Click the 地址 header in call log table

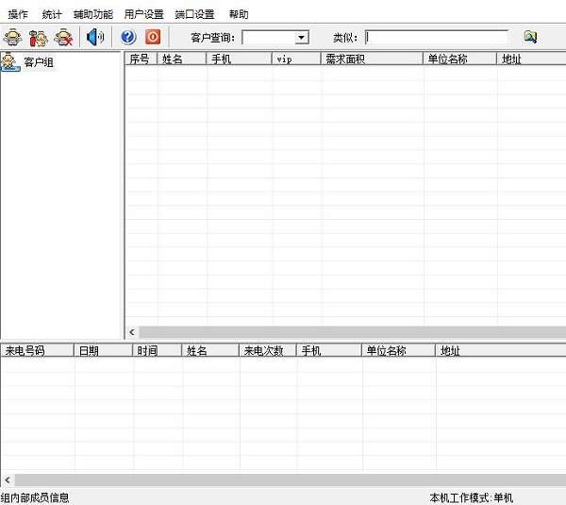point(501,350)
